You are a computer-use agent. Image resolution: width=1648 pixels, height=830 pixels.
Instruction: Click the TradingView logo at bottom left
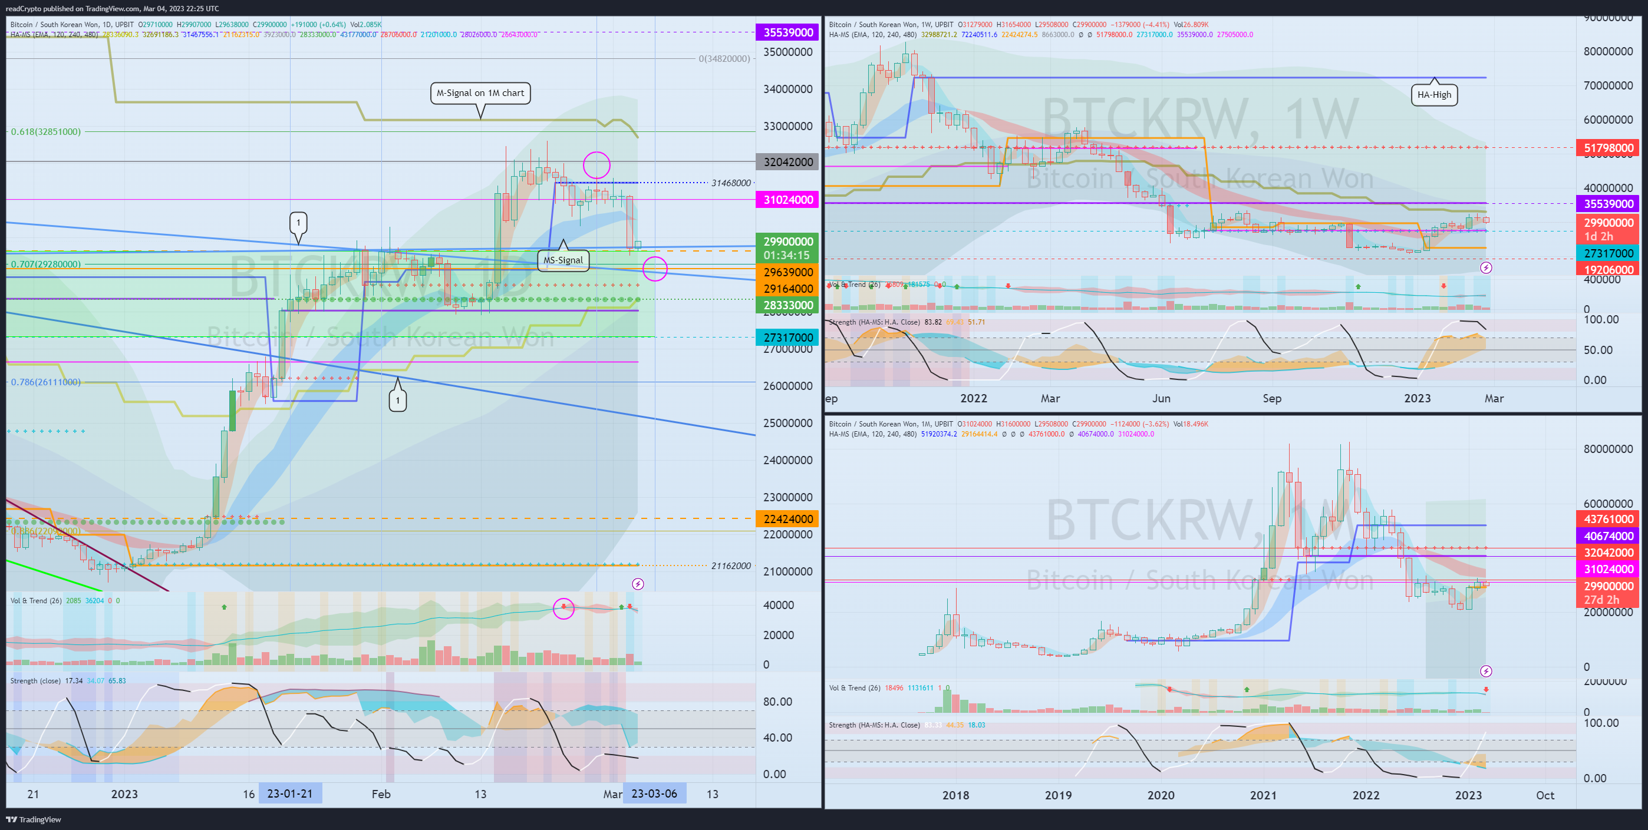point(33,819)
